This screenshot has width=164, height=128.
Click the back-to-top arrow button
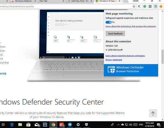tap(153, 113)
